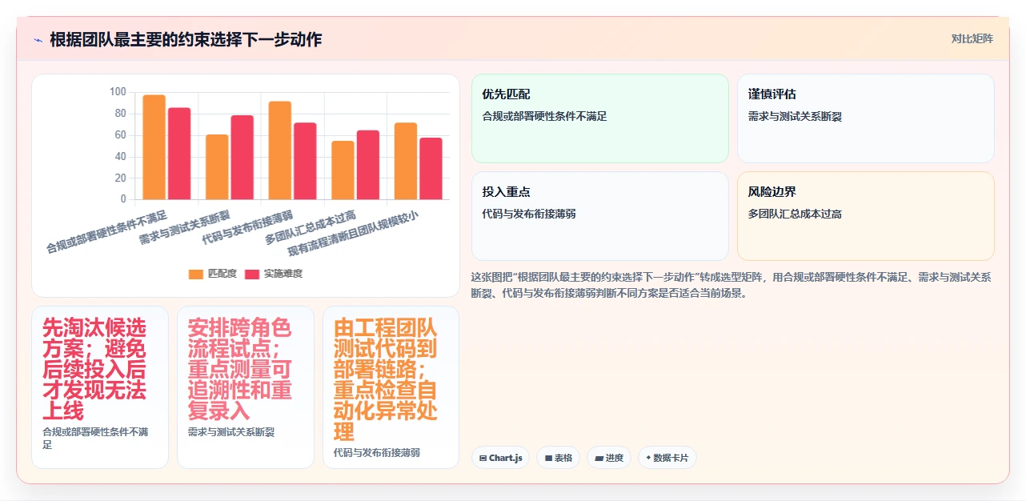This screenshot has width=1026, height=501.
Task: Click the card title 根据团队最主要的约束选择下一步动作
Action: 186,39
